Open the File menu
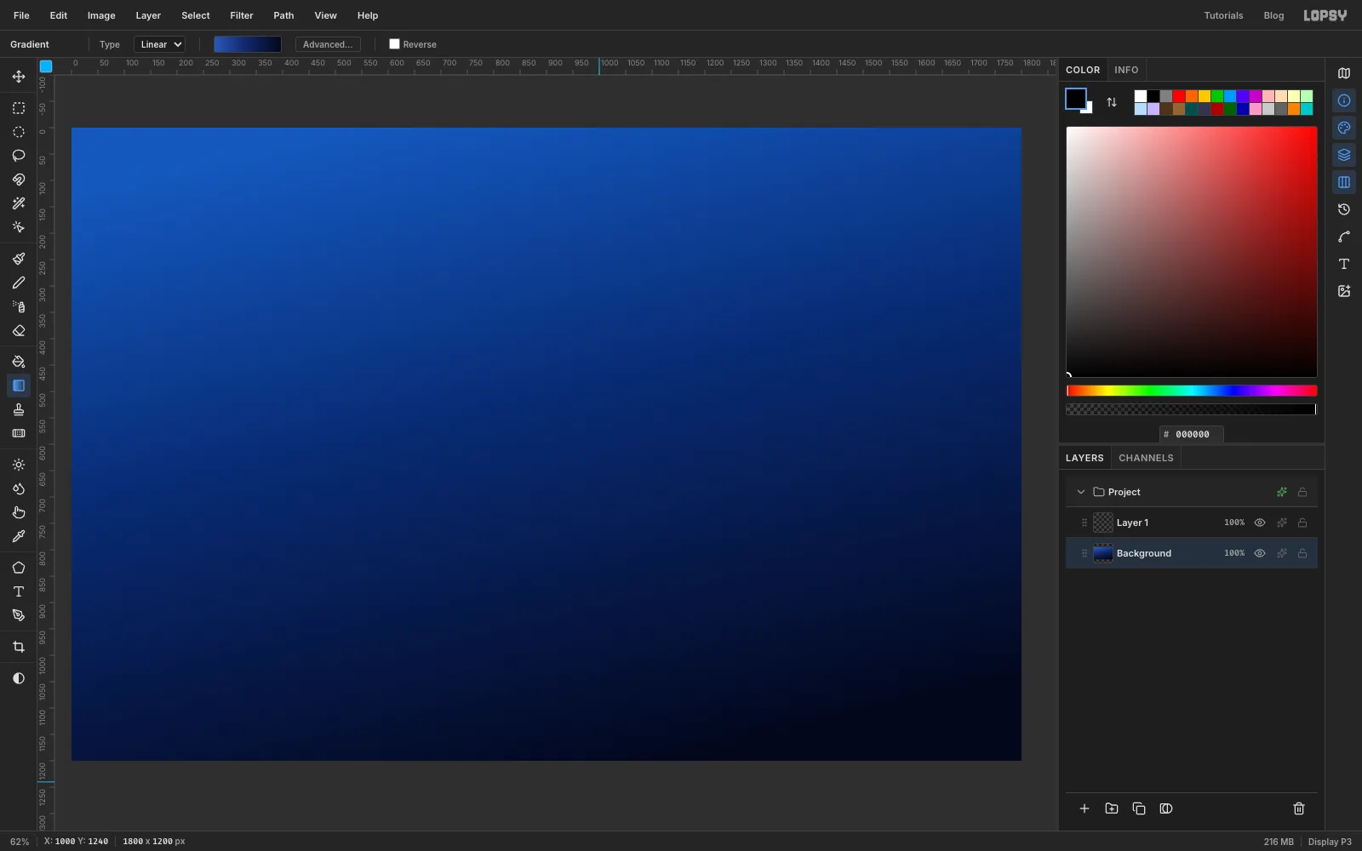This screenshot has width=1362, height=851. 21,15
